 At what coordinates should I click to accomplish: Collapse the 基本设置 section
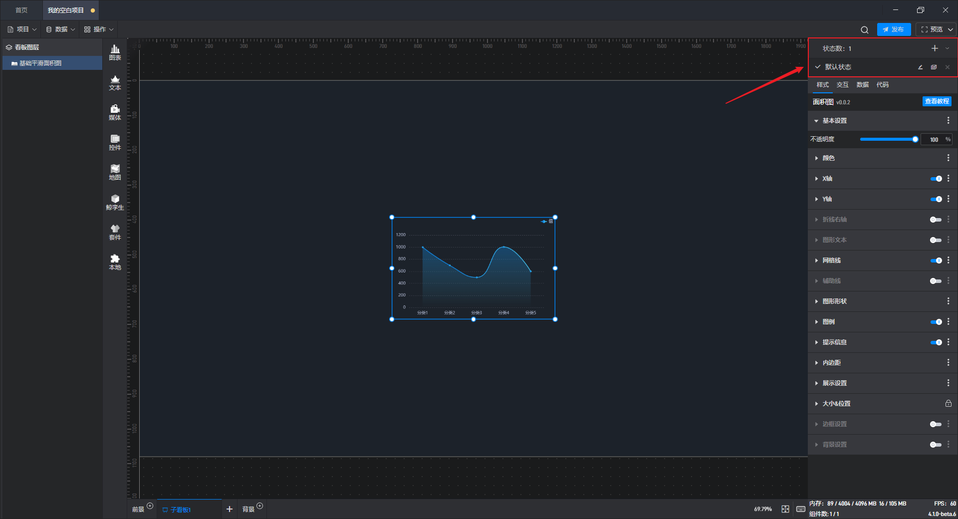coord(816,121)
